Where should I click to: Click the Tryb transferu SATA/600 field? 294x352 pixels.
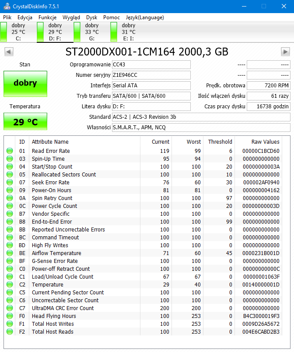[x=151, y=96]
